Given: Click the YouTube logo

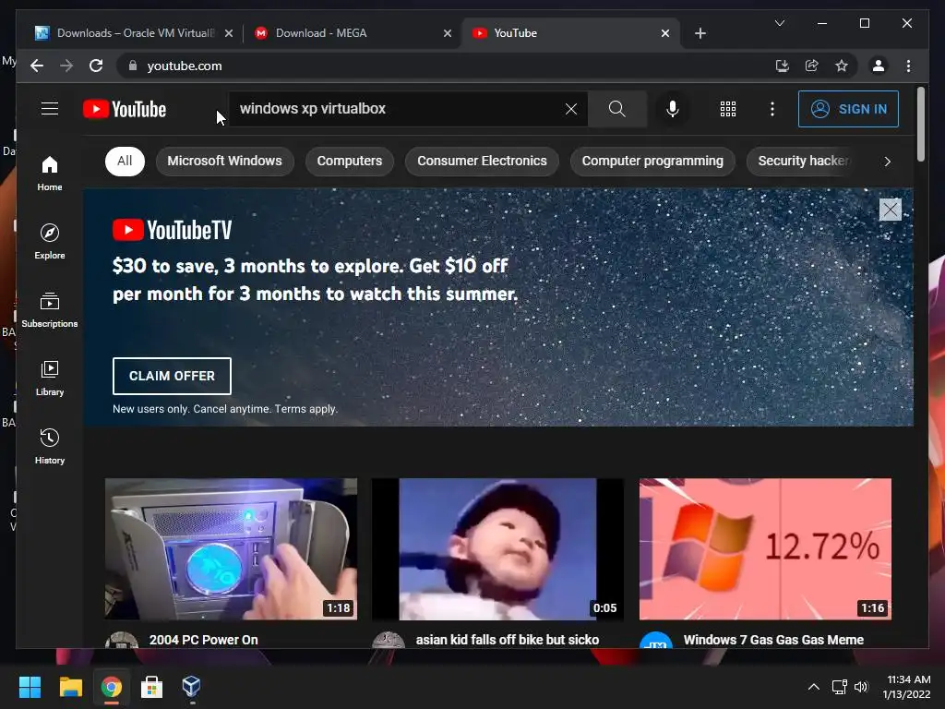Looking at the screenshot, I should 125,109.
